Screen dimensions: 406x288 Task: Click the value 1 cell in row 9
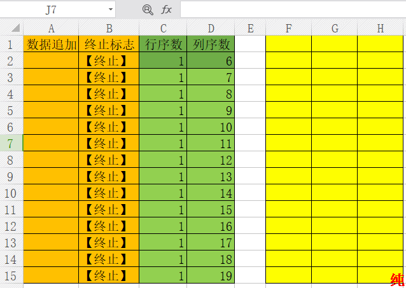point(163,176)
